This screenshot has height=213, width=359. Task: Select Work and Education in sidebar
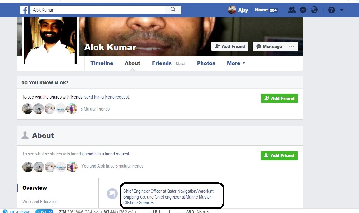(x=40, y=202)
